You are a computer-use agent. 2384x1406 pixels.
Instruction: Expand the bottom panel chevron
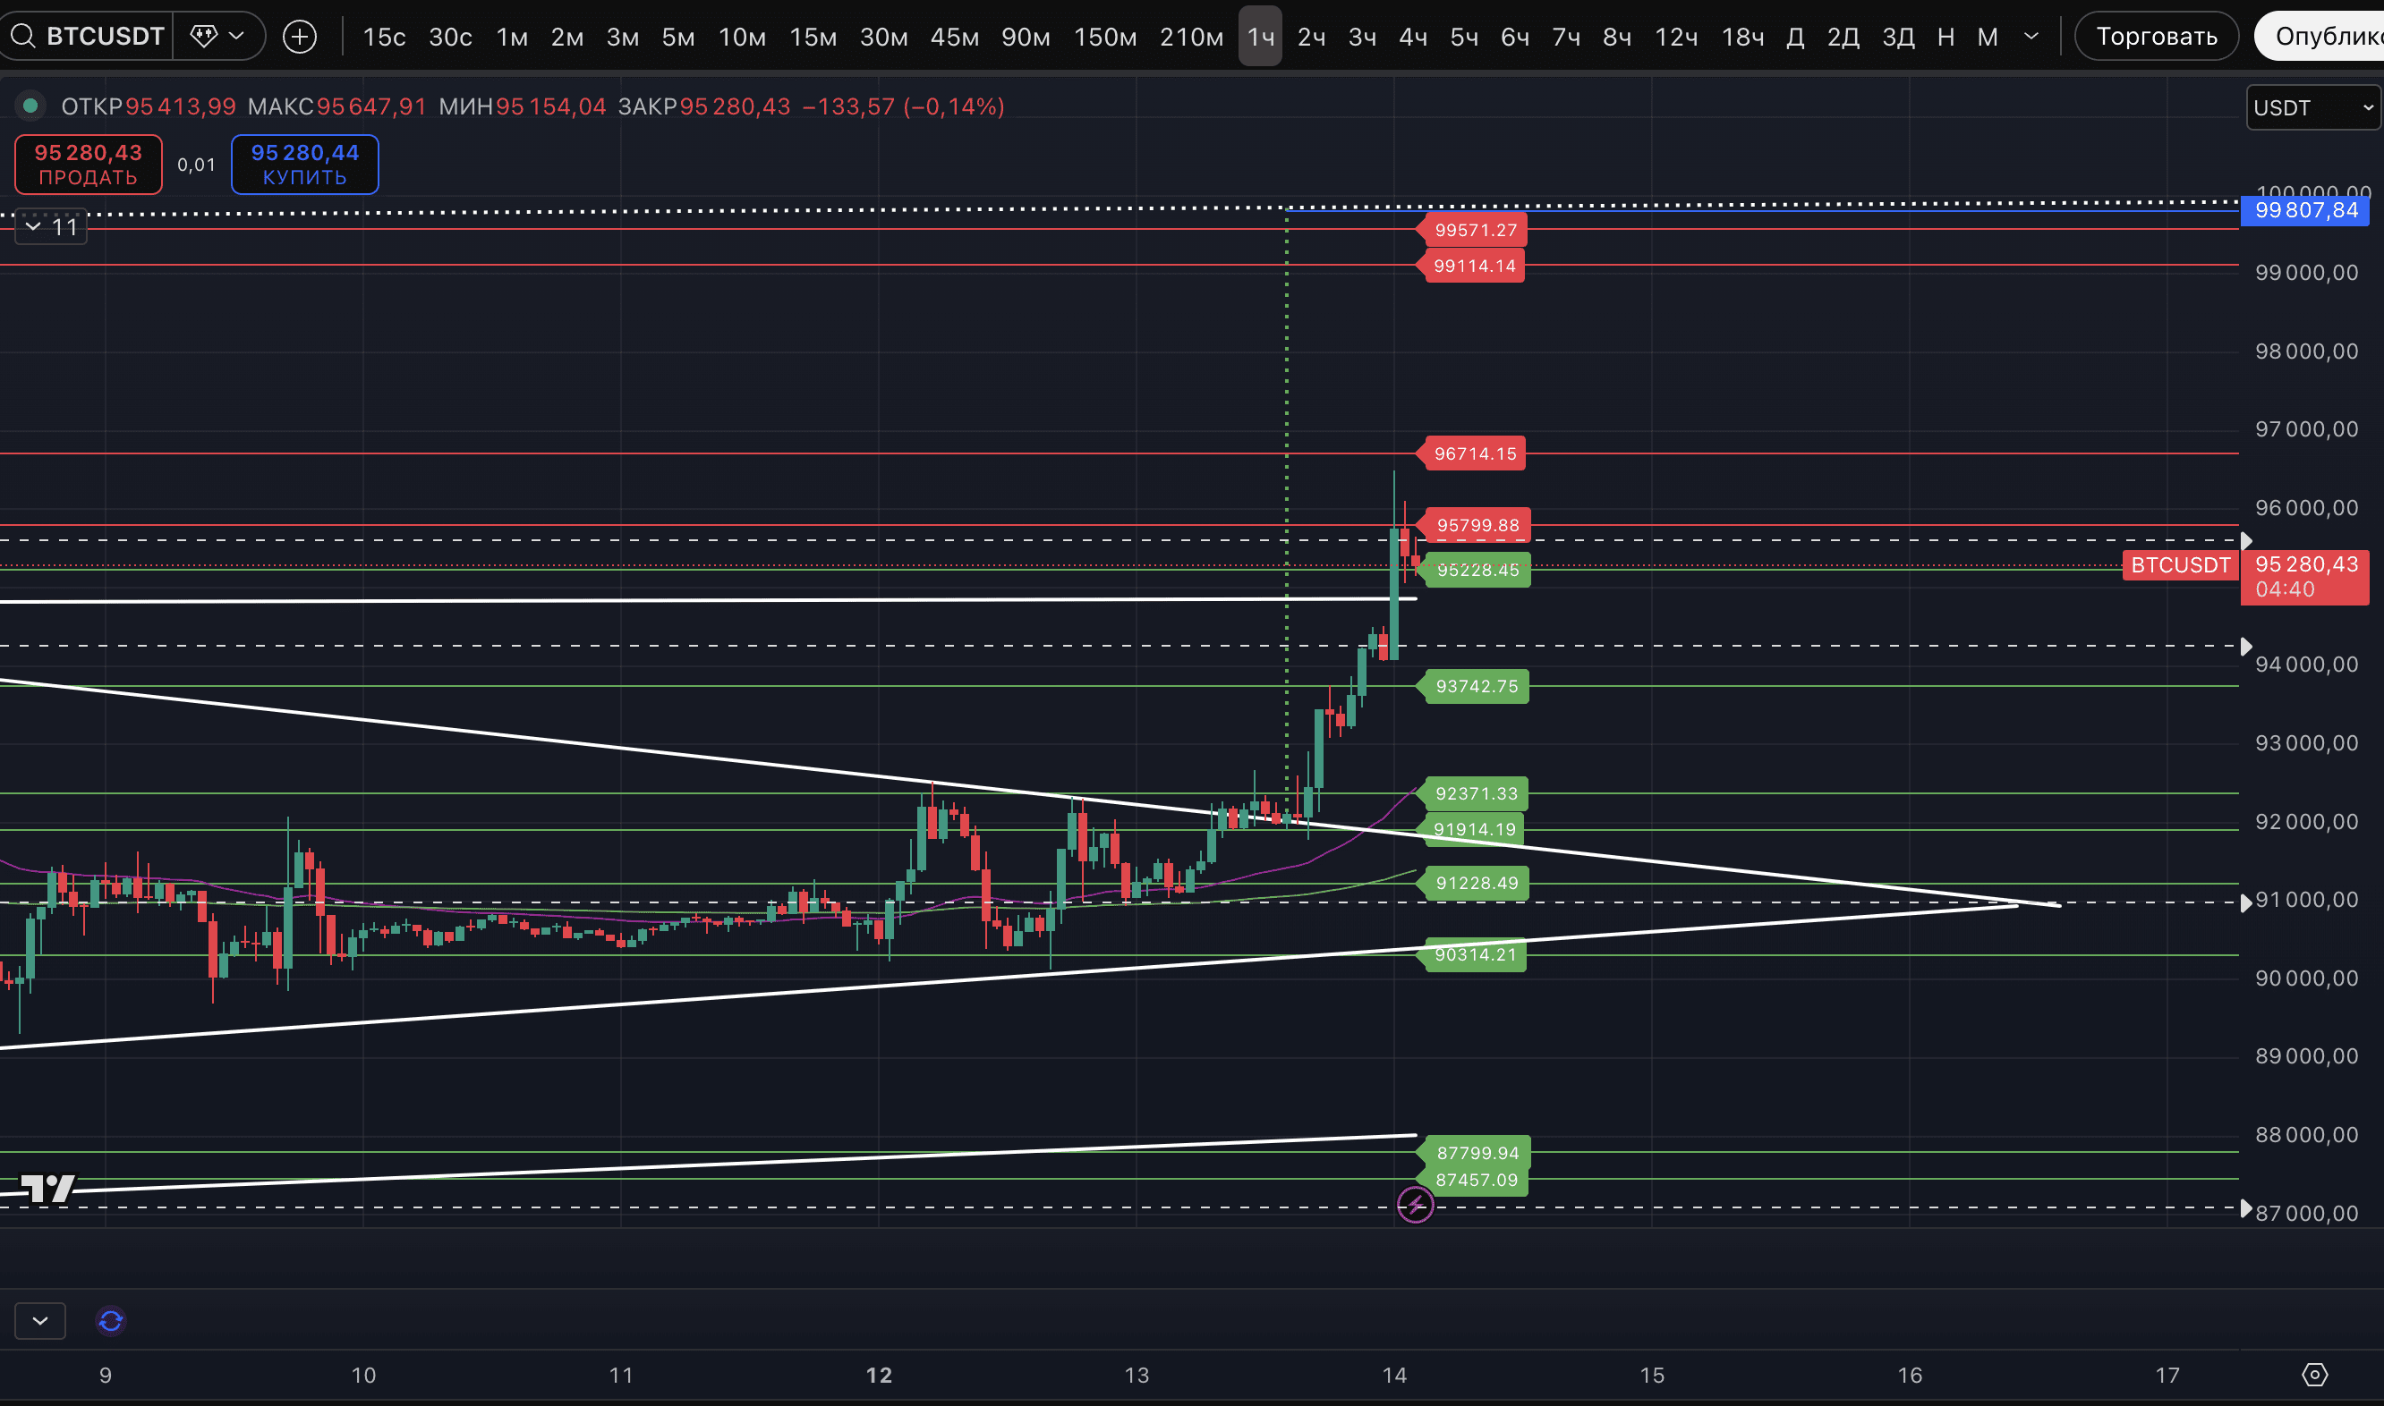[39, 1321]
